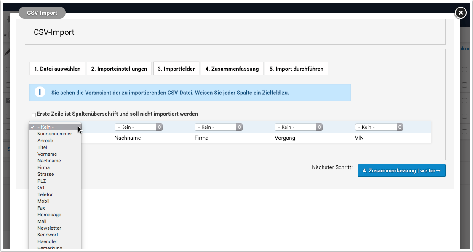This screenshot has width=473, height=252.
Task: Choose 'Kundennummer' from the open list
Action: 55,134
